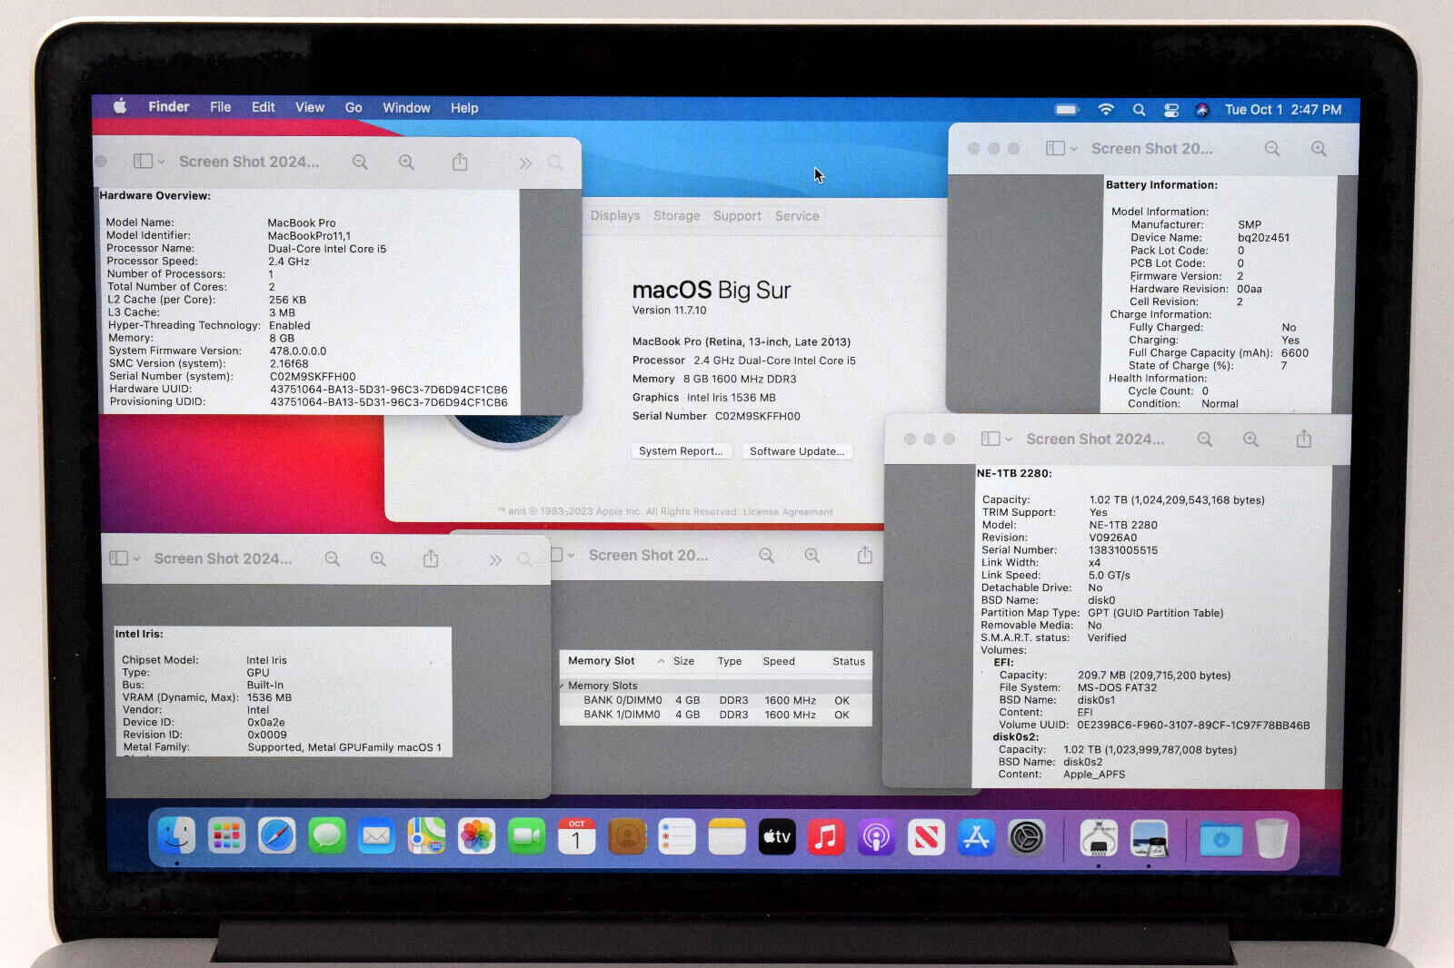Switch to the Service tab
The image size is (1454, 968).
click(x=797, y=216)
